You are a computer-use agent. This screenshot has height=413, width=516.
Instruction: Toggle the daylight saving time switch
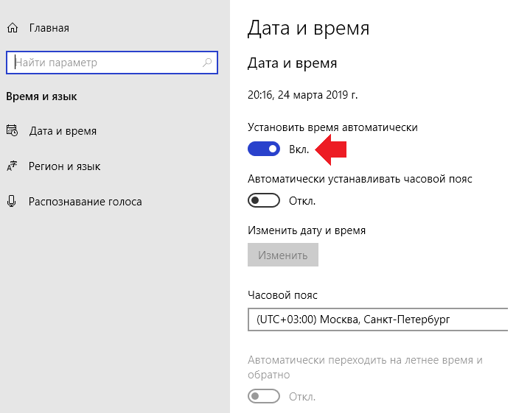264,396
